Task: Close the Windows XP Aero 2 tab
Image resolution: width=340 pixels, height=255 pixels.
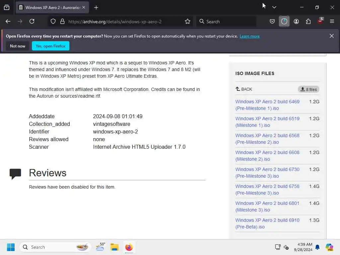Action: [x=84, y=7]
